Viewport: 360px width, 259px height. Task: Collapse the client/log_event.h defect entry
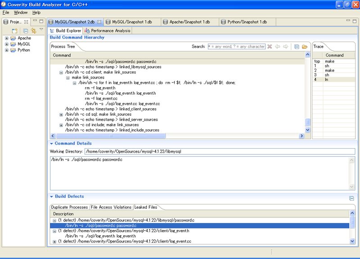click(x=54, y=231)
